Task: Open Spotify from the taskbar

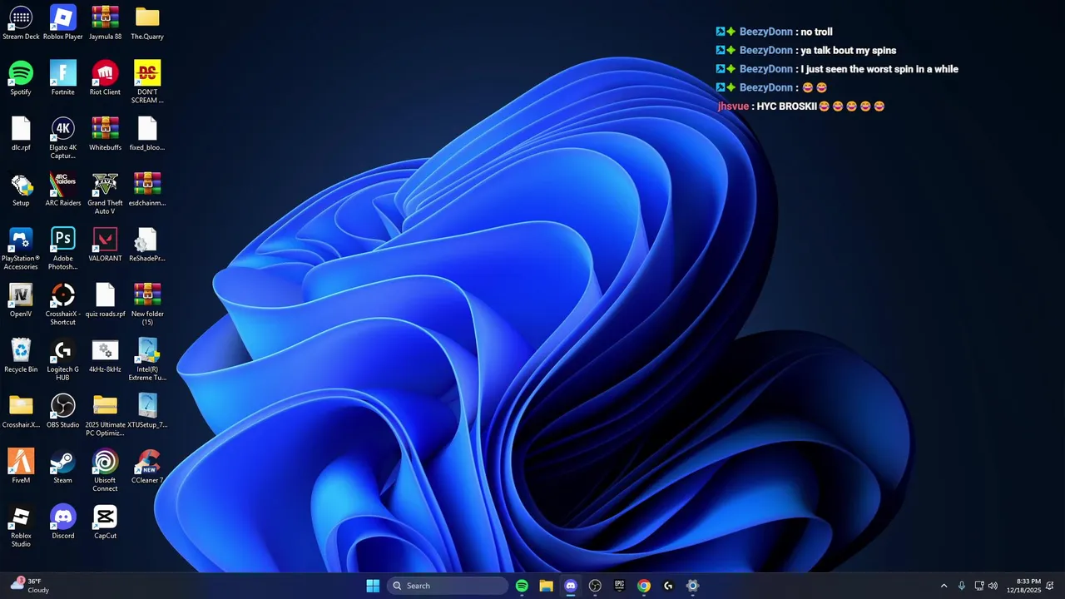Action: coord(522,586)
